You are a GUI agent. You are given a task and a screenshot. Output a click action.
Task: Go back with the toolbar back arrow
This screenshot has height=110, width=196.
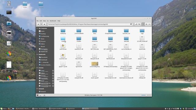[38, 24]
